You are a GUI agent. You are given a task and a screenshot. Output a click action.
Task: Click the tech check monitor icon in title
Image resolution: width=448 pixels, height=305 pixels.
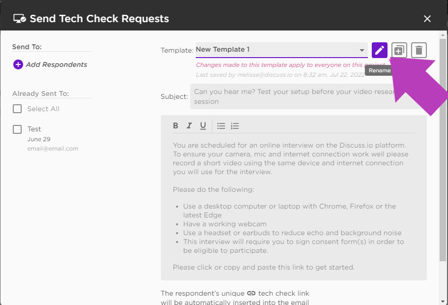coord(20,19)
